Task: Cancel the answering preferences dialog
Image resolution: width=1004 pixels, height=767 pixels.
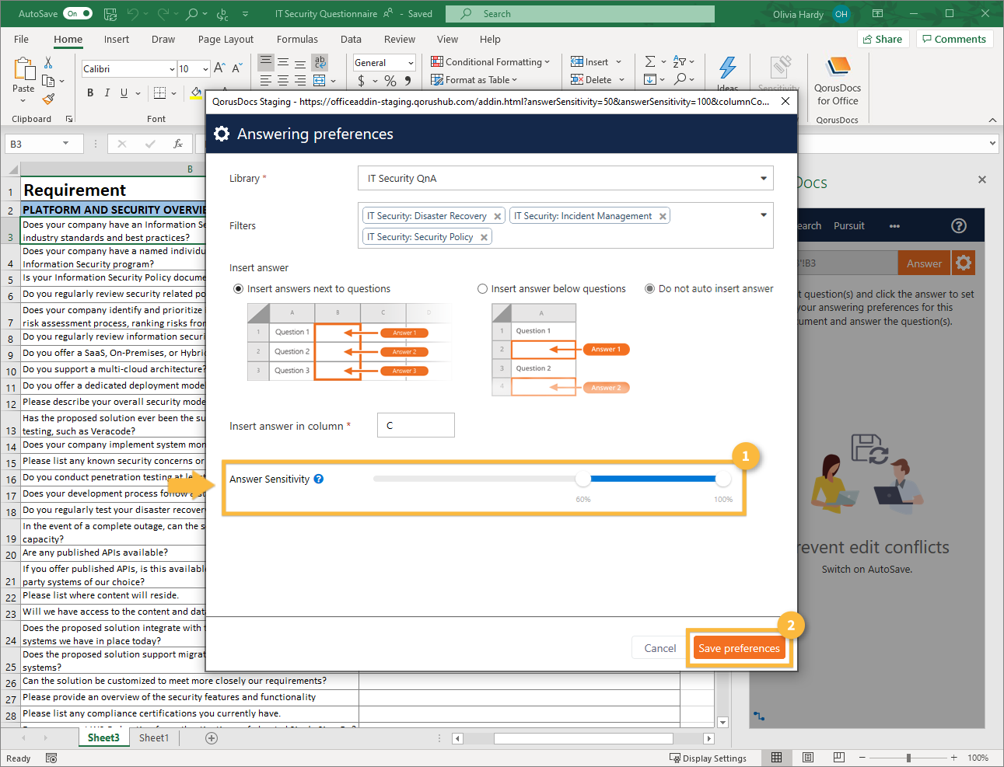Action: [x=660, y=648]
